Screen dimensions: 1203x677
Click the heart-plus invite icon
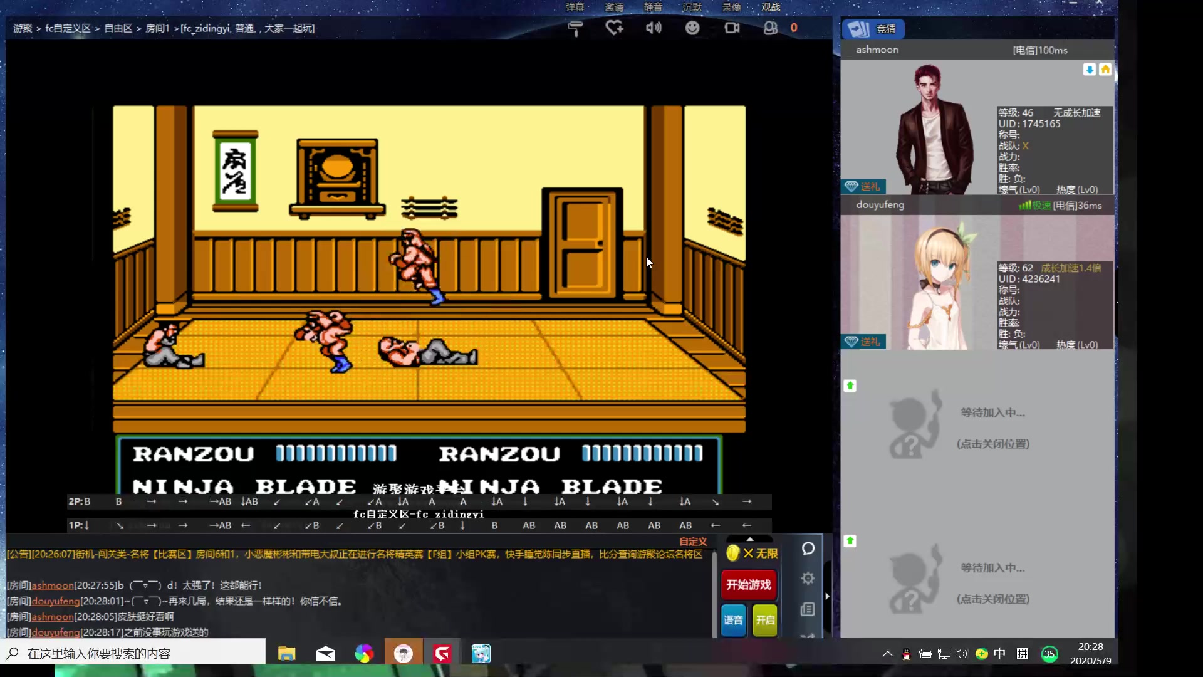[x=614, y=28]
